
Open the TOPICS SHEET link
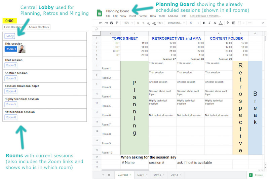point(125,38)
